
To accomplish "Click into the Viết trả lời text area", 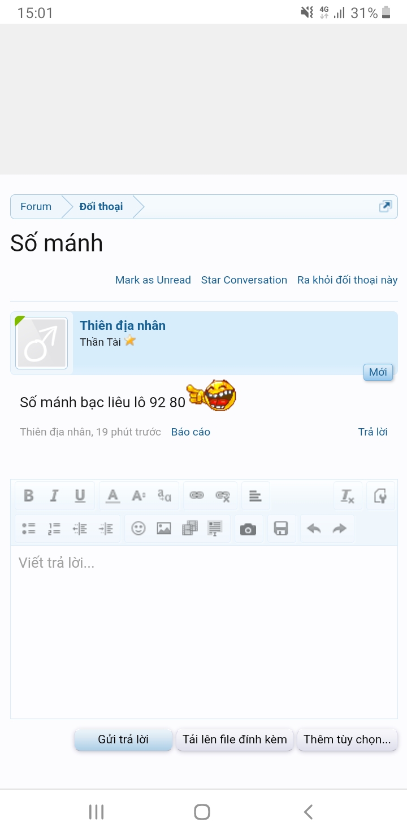I will tap(204, 632).
